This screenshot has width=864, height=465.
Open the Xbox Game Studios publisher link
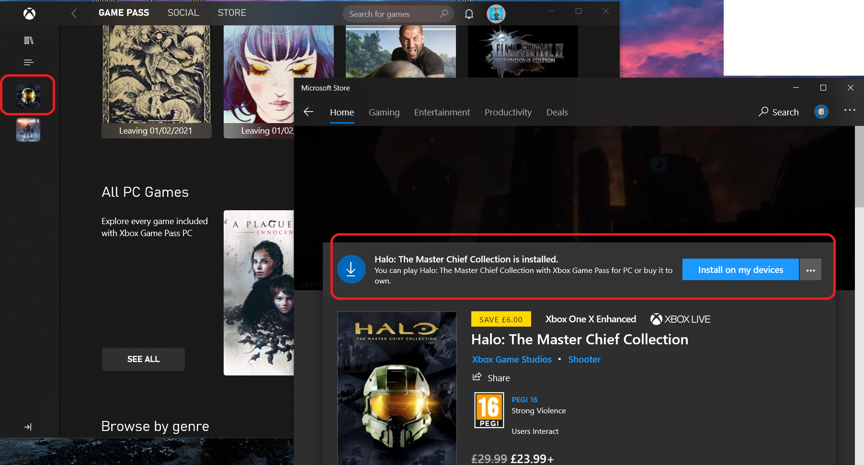tap(512, 360)
